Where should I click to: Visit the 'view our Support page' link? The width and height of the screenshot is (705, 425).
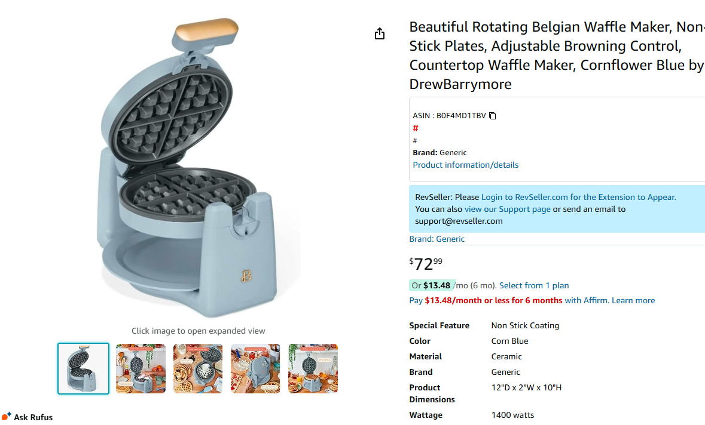tap(507, 209)
